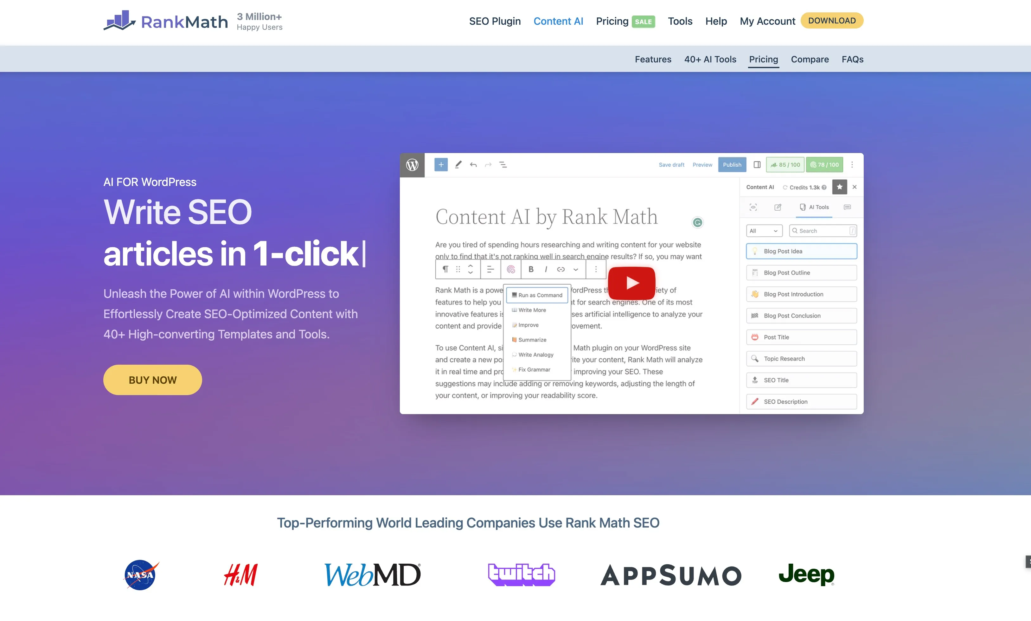Click the WebMD logo

[372, 574]
